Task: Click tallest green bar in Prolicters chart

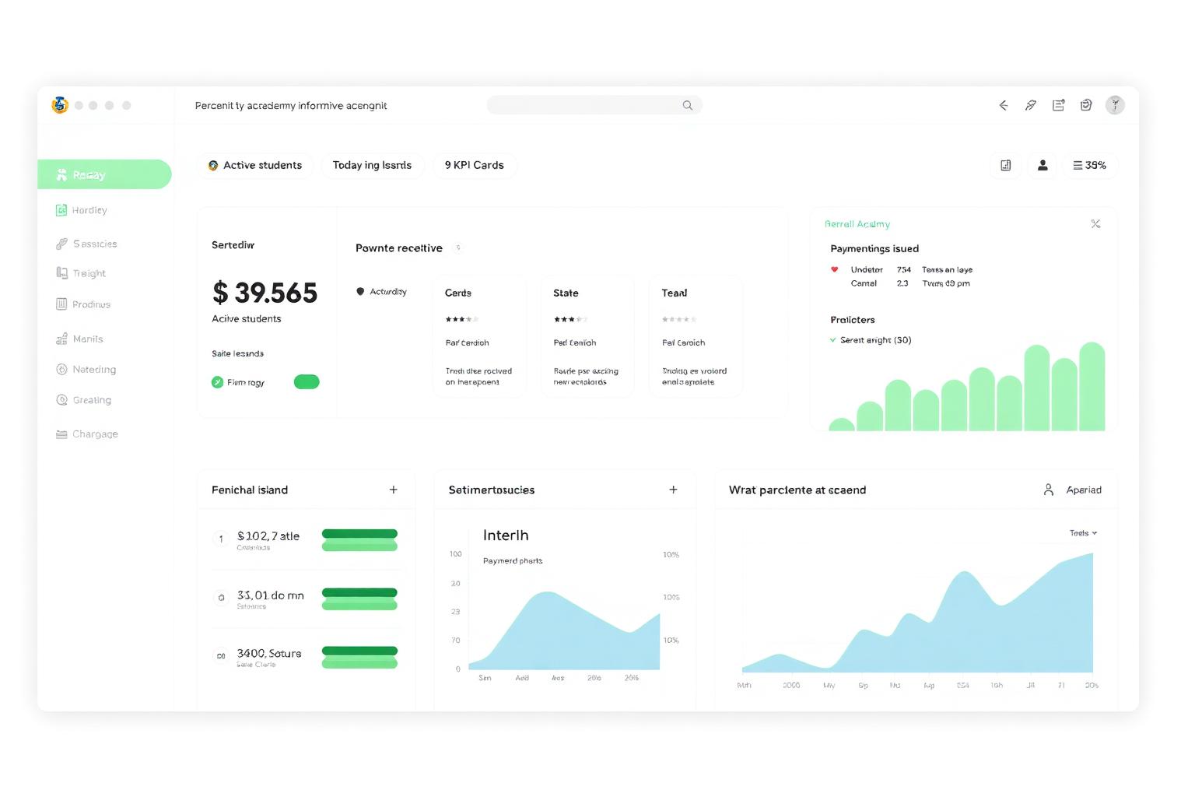Action: pyautogui.click(x=1092, y=386)
